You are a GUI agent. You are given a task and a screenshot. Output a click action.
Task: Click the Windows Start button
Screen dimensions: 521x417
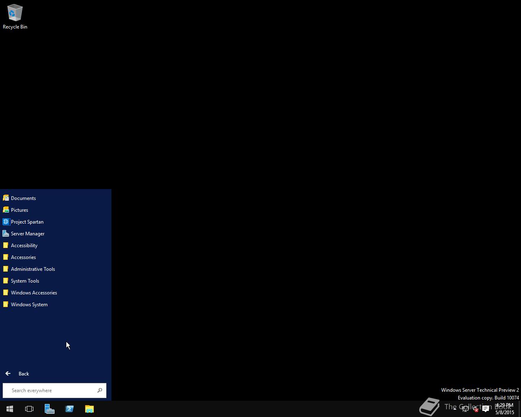[10, 409]
